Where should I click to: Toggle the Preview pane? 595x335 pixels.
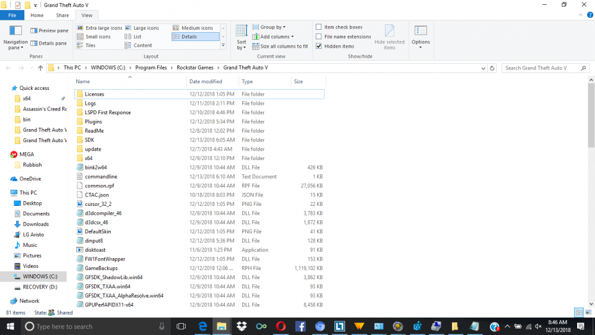tap(49, 30)
